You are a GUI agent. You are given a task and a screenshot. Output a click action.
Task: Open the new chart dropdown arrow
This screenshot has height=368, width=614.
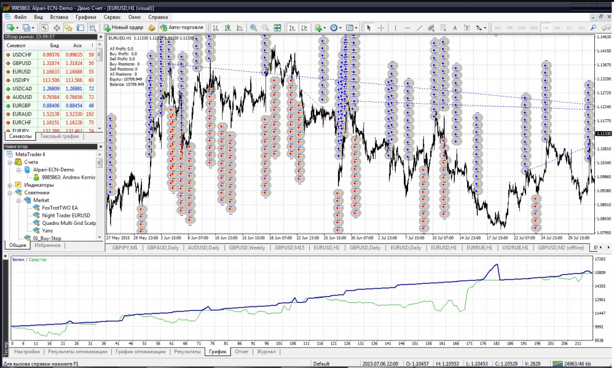[17, 28]
